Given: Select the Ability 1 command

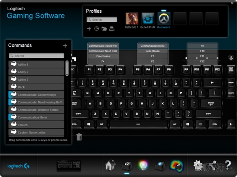Looking at the screenshot, I should 36,64.
